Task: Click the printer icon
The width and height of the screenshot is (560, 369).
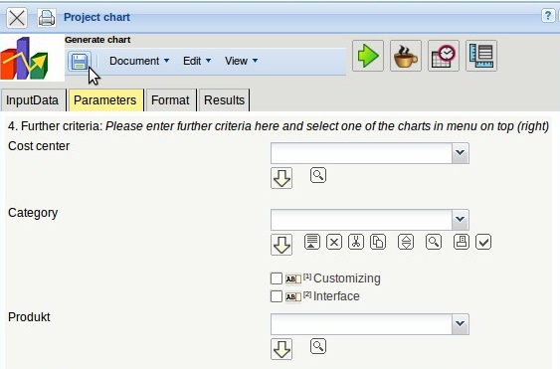Action: click(47, 18)
